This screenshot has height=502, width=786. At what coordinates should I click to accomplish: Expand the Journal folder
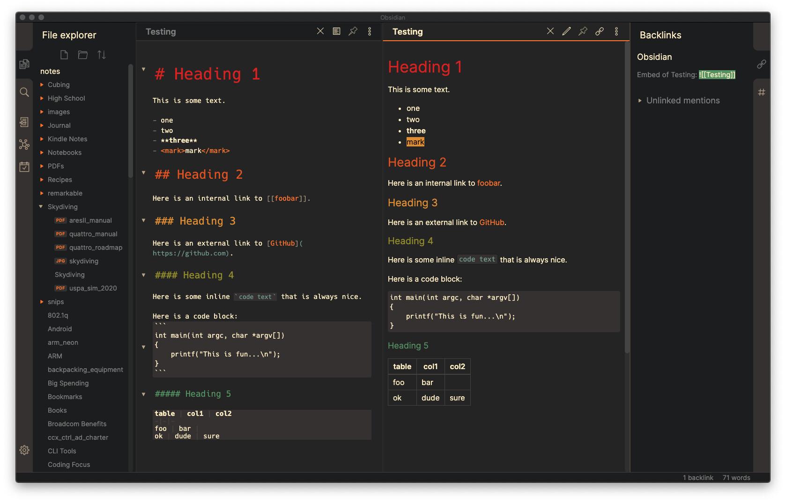42,125
